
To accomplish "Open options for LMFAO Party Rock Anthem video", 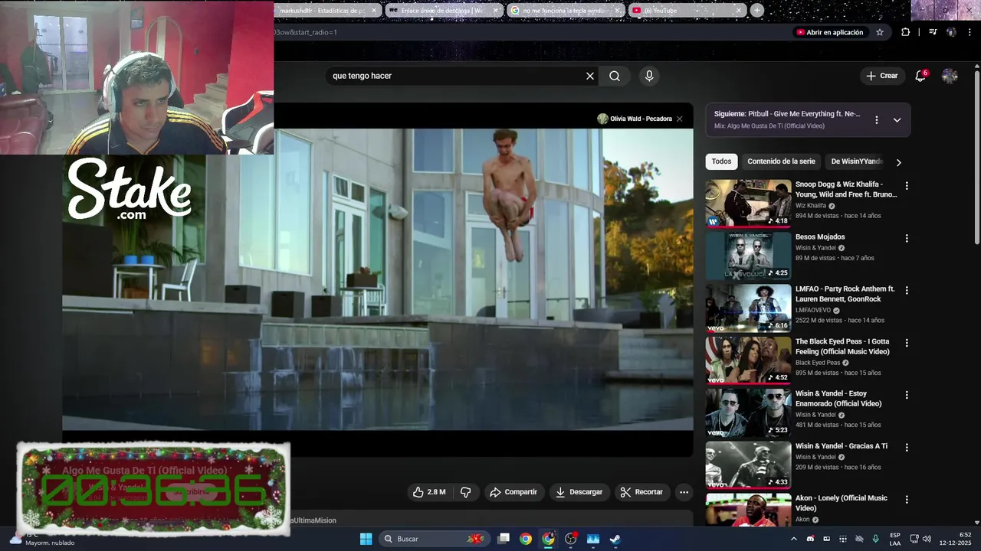I will pyautogui.click(x=907, y=290).
